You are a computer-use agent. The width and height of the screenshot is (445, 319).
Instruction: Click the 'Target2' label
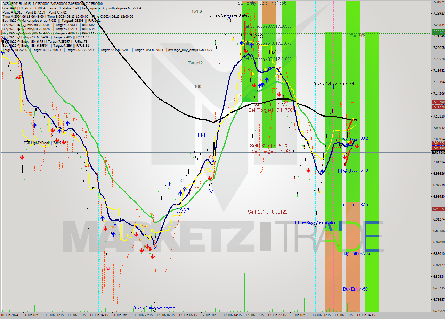[195, 63]
